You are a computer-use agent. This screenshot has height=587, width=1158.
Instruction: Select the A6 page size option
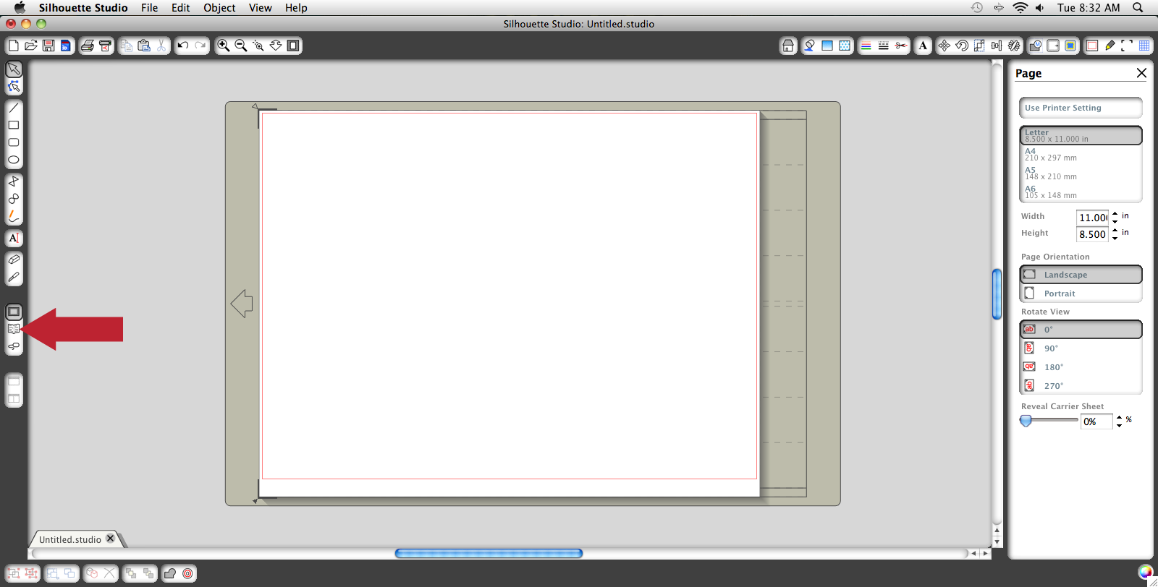coord(1081,192)
